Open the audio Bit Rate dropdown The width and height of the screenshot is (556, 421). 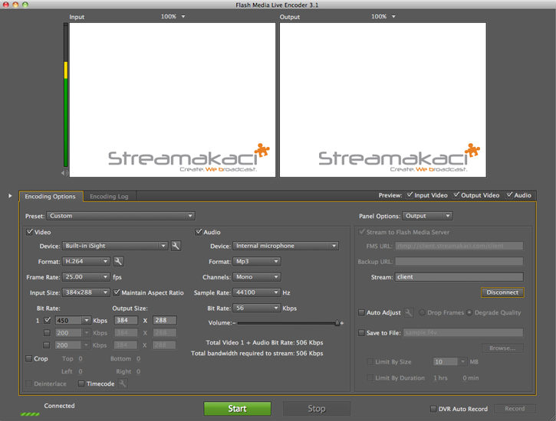(x=257, y=308)
